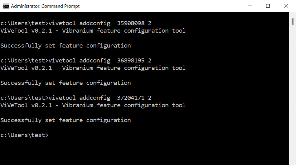Screen dimensions: 296x165
Task: Click the last empty c:\Users\test> prompt
Action: click(x=24, y=135)
